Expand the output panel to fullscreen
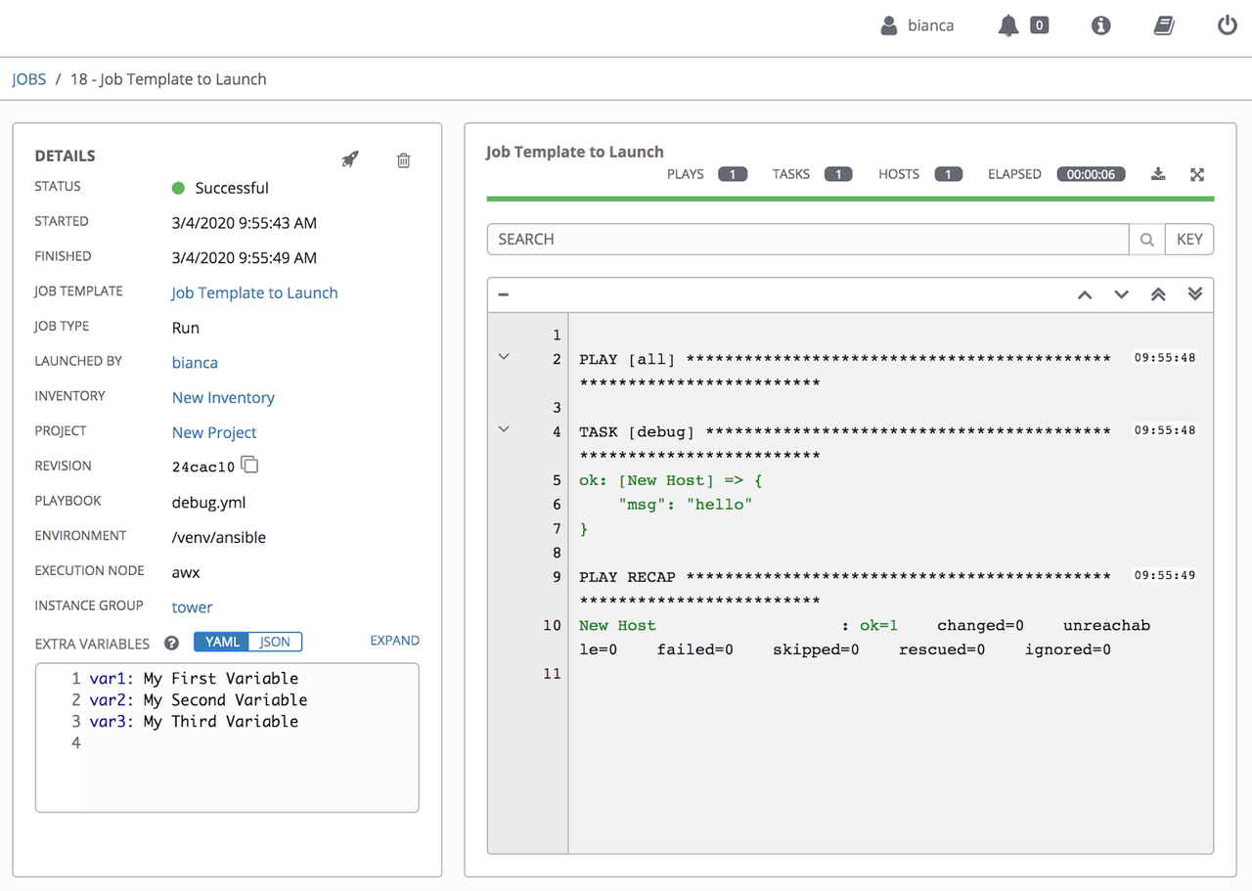 1196,174
